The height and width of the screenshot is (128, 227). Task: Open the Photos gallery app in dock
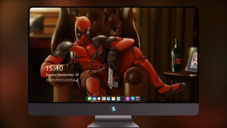(x=118, y=99)
